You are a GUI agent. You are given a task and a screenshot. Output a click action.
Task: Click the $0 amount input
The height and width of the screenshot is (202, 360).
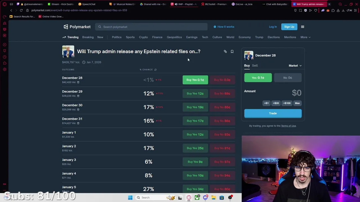click(x=296, y=93)
